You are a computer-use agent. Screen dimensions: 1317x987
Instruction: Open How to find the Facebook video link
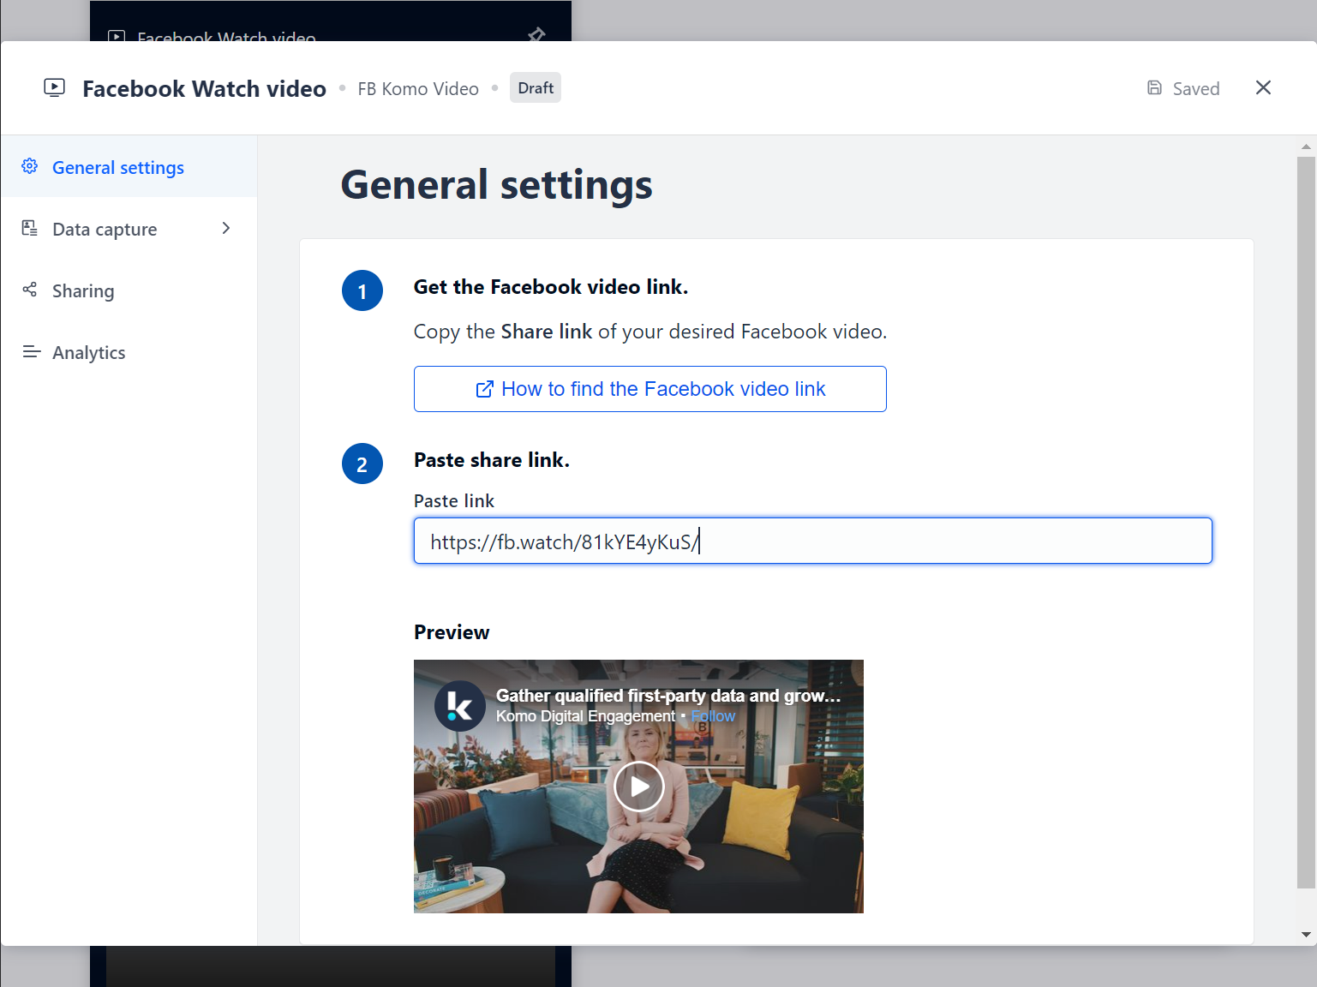(x=650, y=389)
